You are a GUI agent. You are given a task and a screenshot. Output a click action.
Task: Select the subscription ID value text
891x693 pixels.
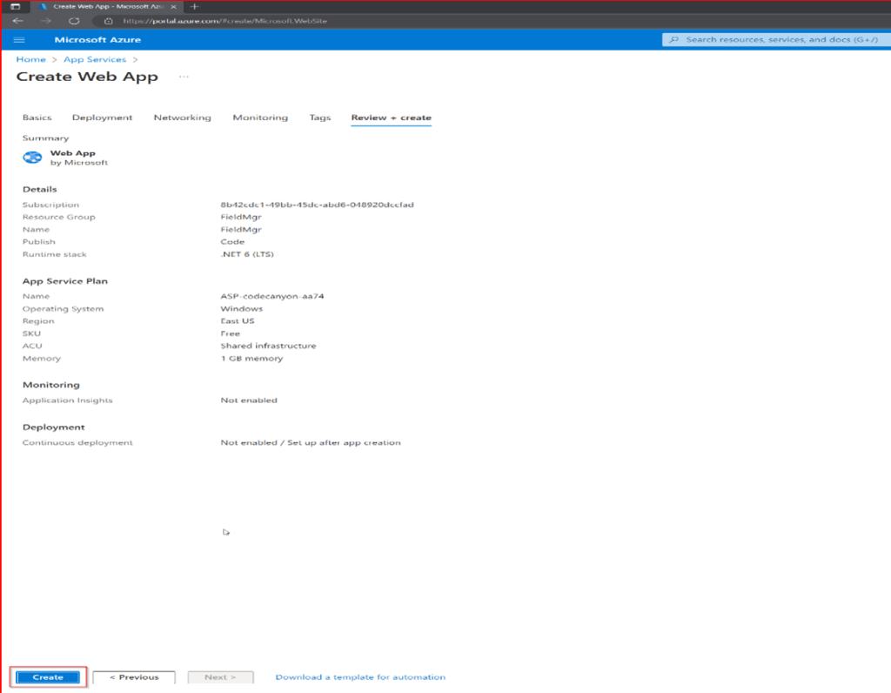pos(317,205)
